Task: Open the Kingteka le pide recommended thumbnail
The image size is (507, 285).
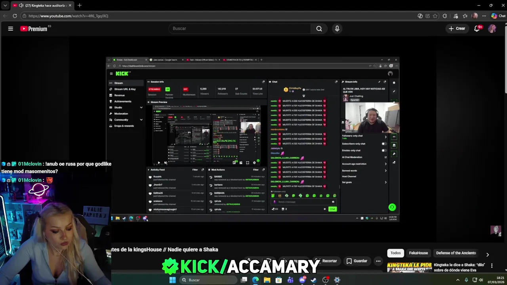Action: (409, 267)
